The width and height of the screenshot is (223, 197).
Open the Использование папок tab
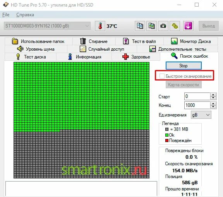[x=38, y=41]
